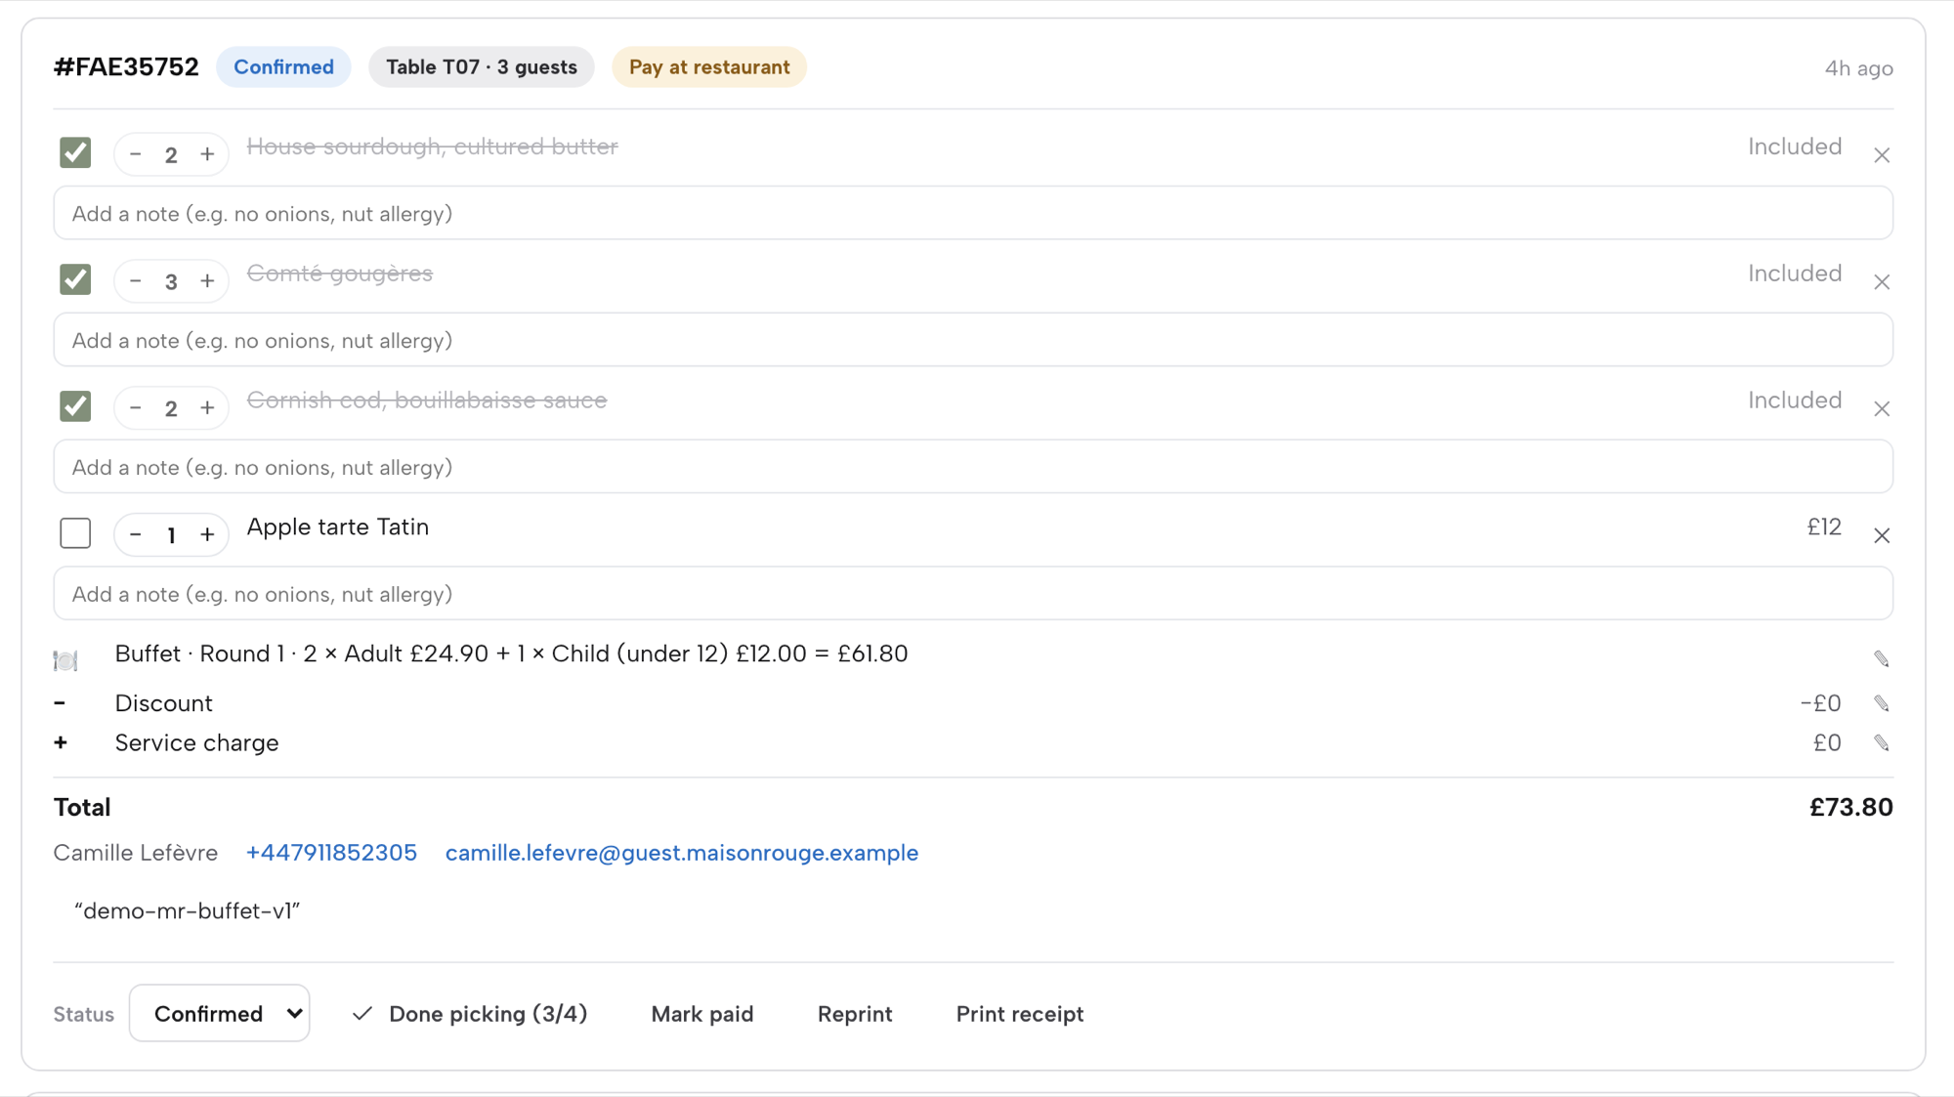Open the Status Confirmed dropdown
The image size is (1954, 1097).
(x=220, y=1014)
